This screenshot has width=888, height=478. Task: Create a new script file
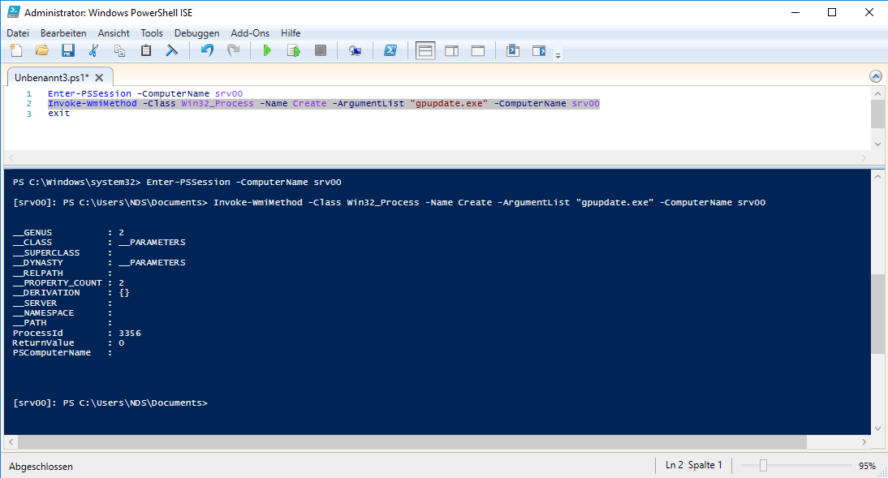coord(16,51)
